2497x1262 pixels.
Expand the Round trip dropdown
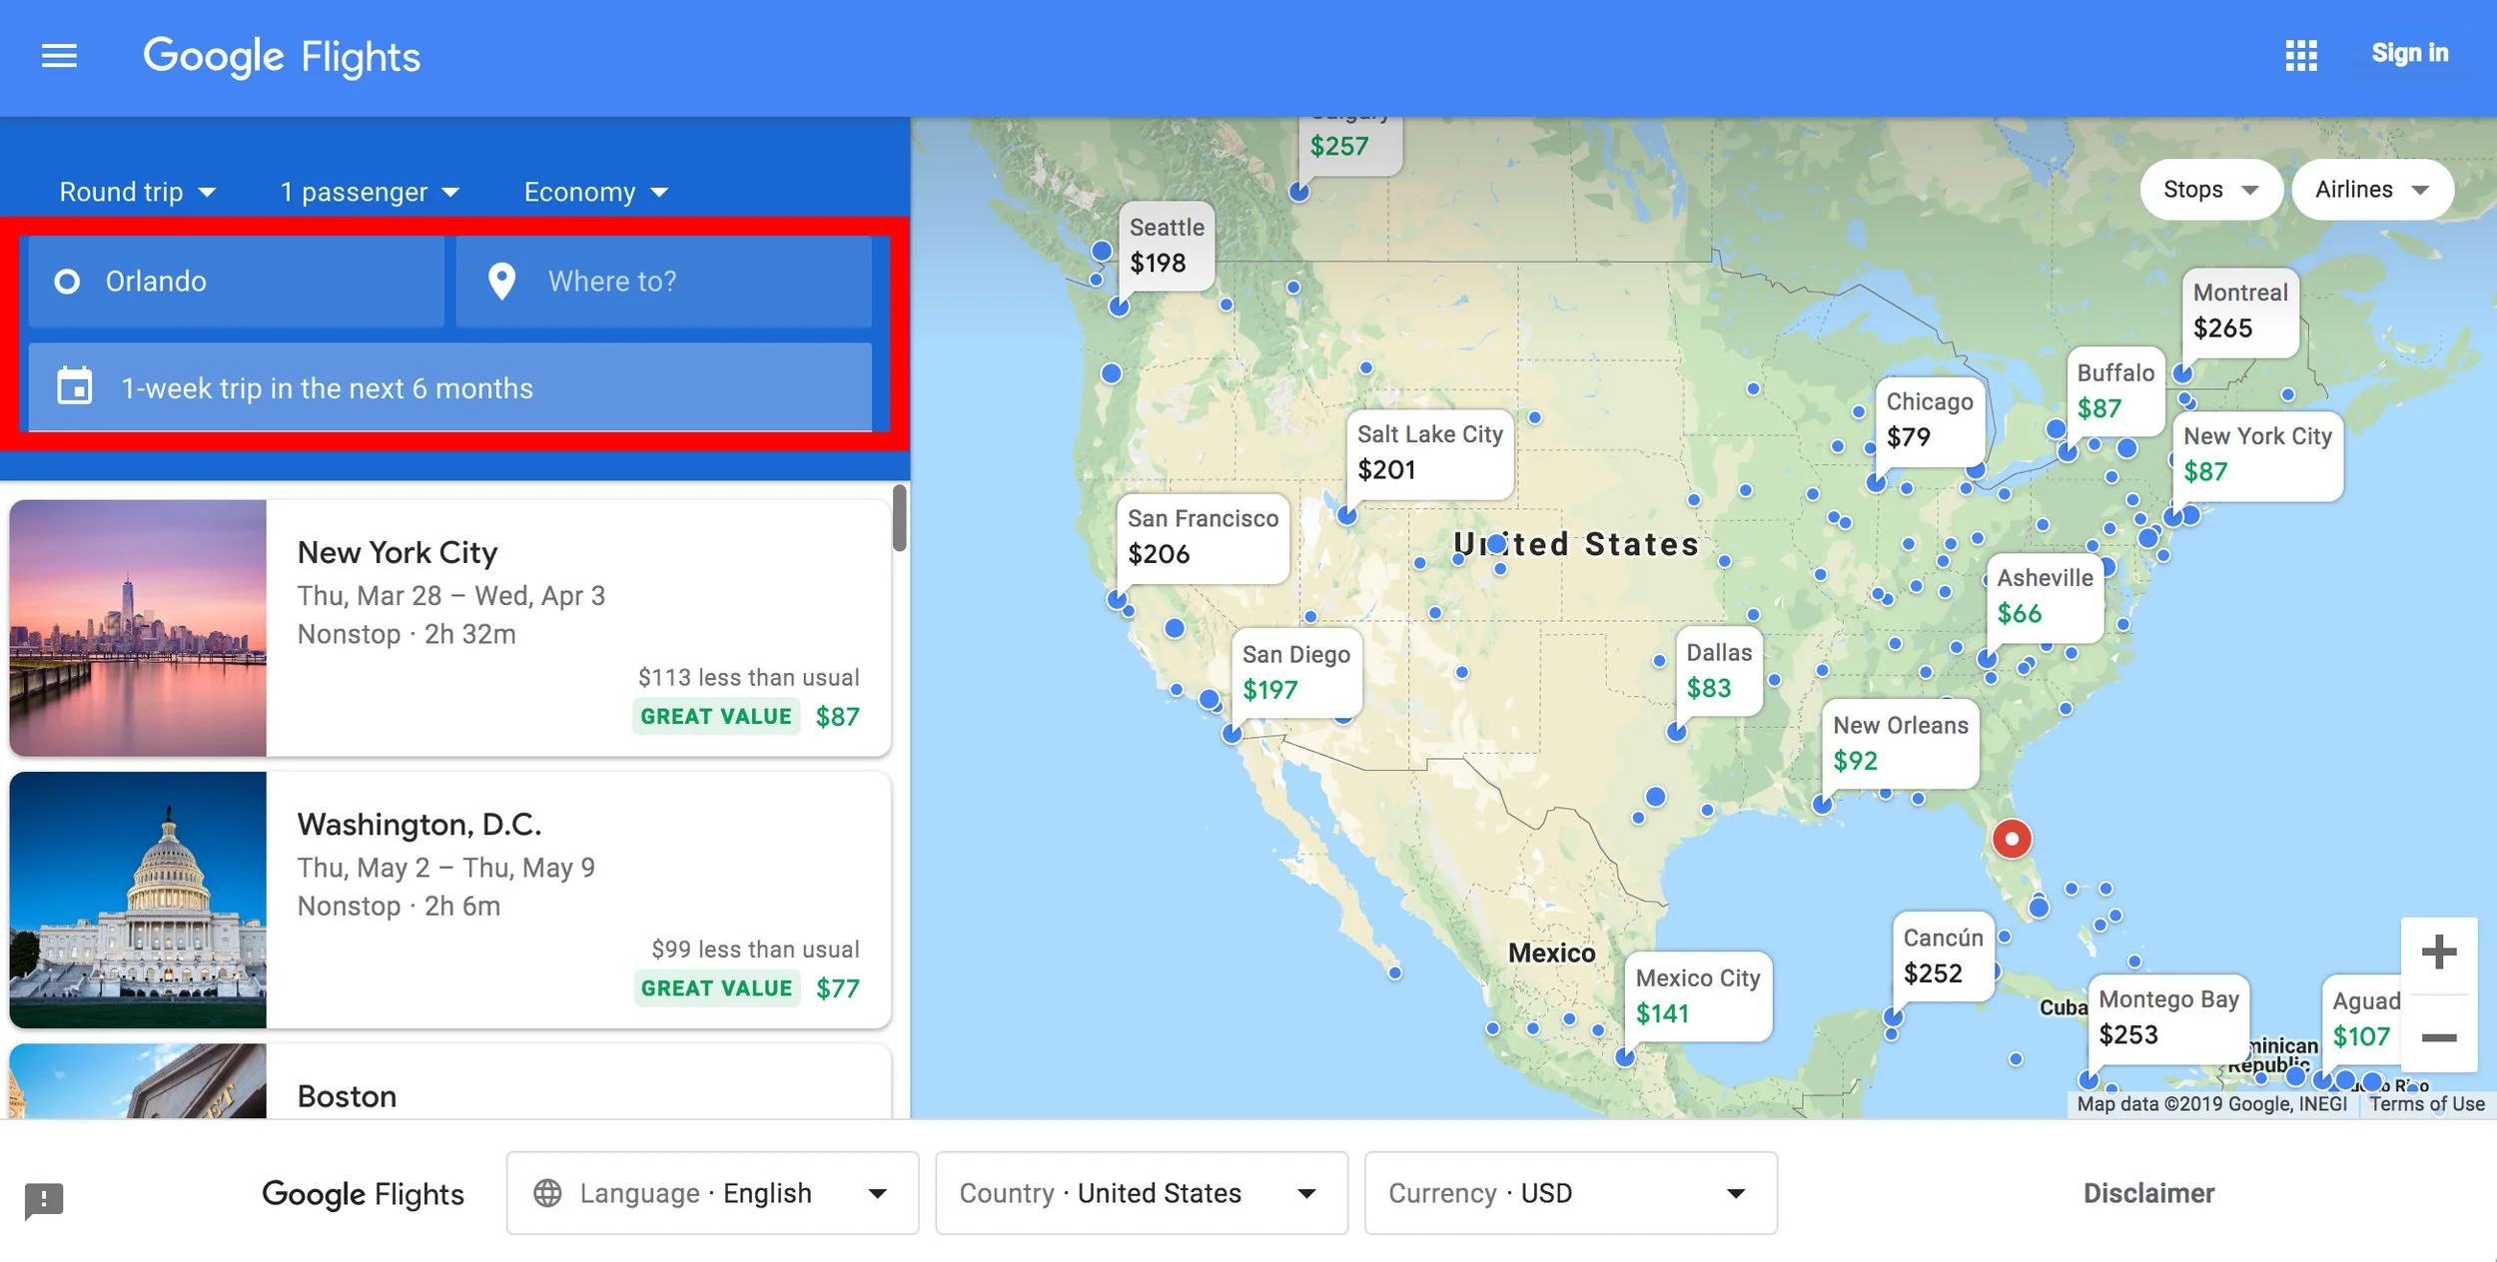click(x=138, y=192)
